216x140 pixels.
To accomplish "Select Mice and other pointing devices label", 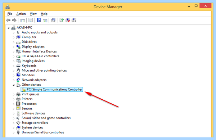I will coord(44,70).
